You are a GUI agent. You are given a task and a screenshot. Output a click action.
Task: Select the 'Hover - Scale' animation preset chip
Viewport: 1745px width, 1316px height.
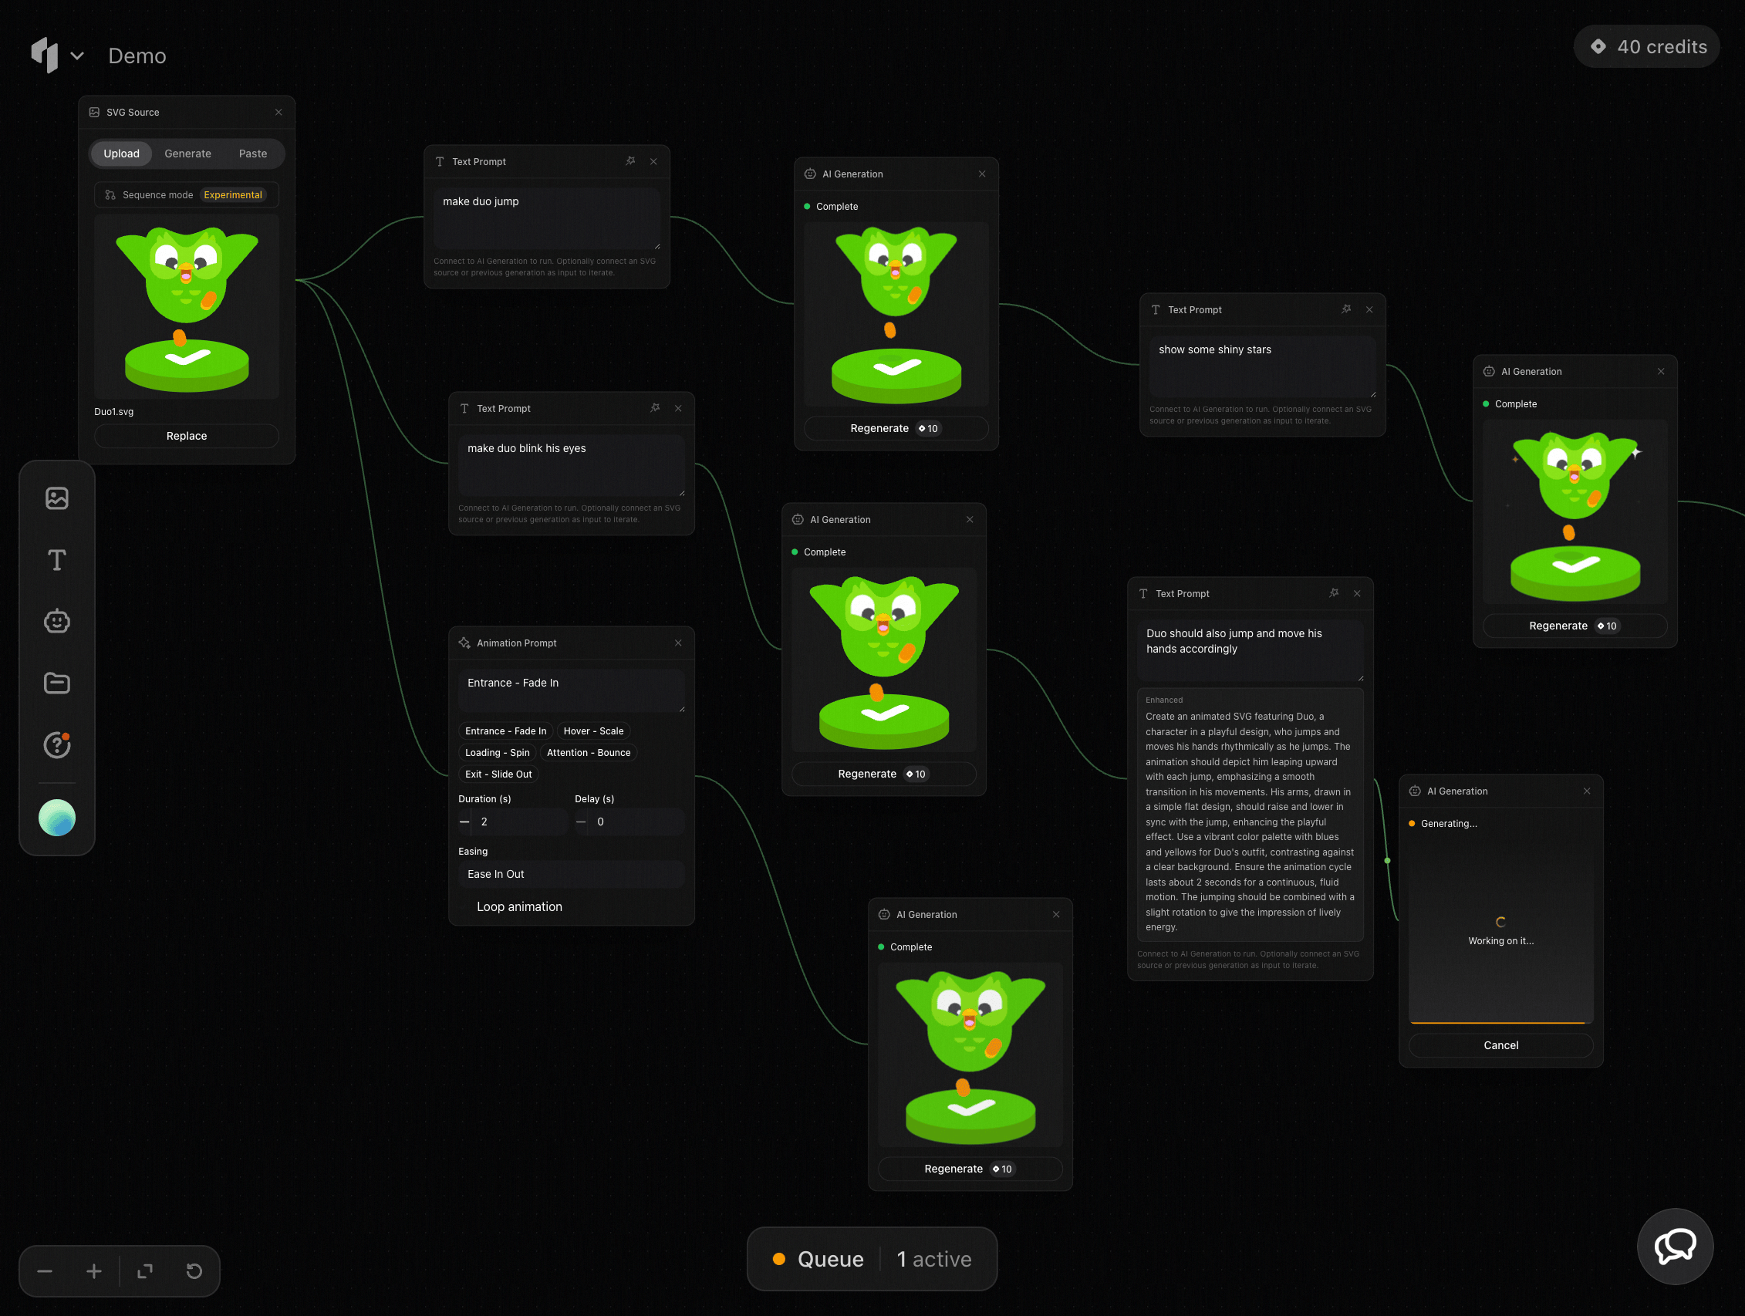pyautogui.click(x=593, y=731)
